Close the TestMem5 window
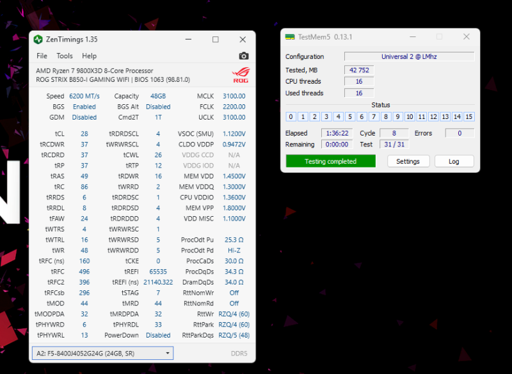The image size is (512, 374). [x=467, y=37]
